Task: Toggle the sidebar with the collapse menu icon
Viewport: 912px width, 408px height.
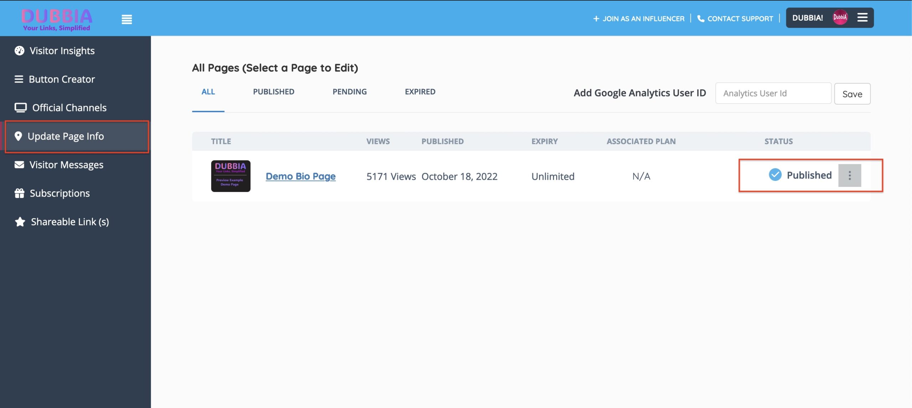Action: point(126,19)
